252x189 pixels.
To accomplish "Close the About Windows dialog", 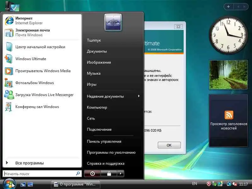I will pos(178,27).
